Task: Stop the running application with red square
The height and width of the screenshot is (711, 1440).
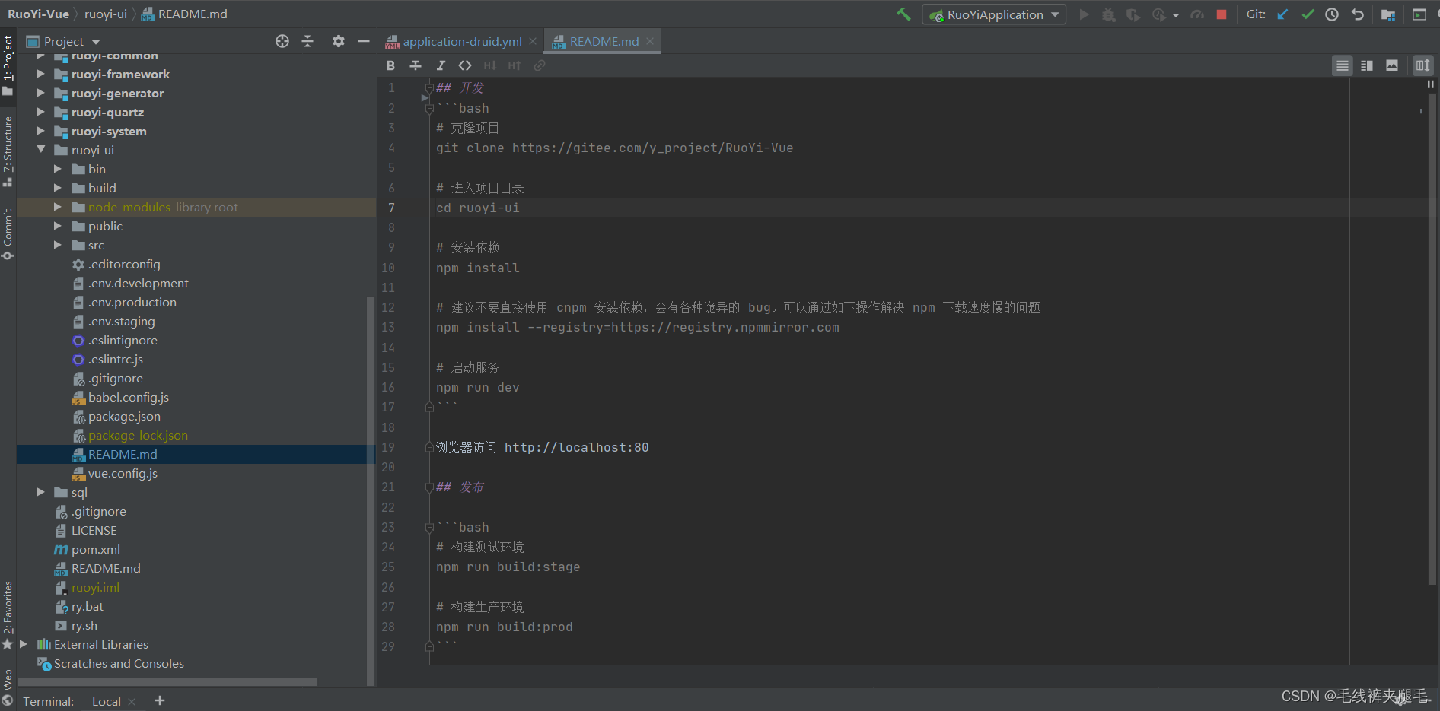Action: pyautogui.click(x=1222, y=14)
